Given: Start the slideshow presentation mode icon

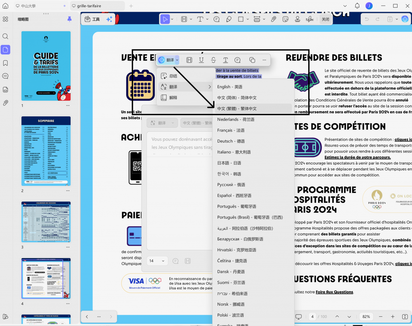Looking at the screenshot, I should pyautogui.click(x=299, y=316).
